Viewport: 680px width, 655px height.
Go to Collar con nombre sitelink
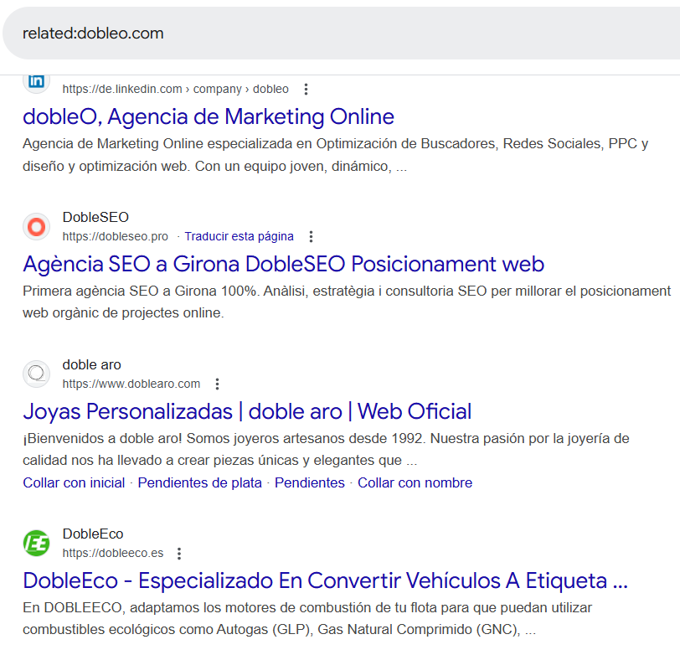(415, 483)
